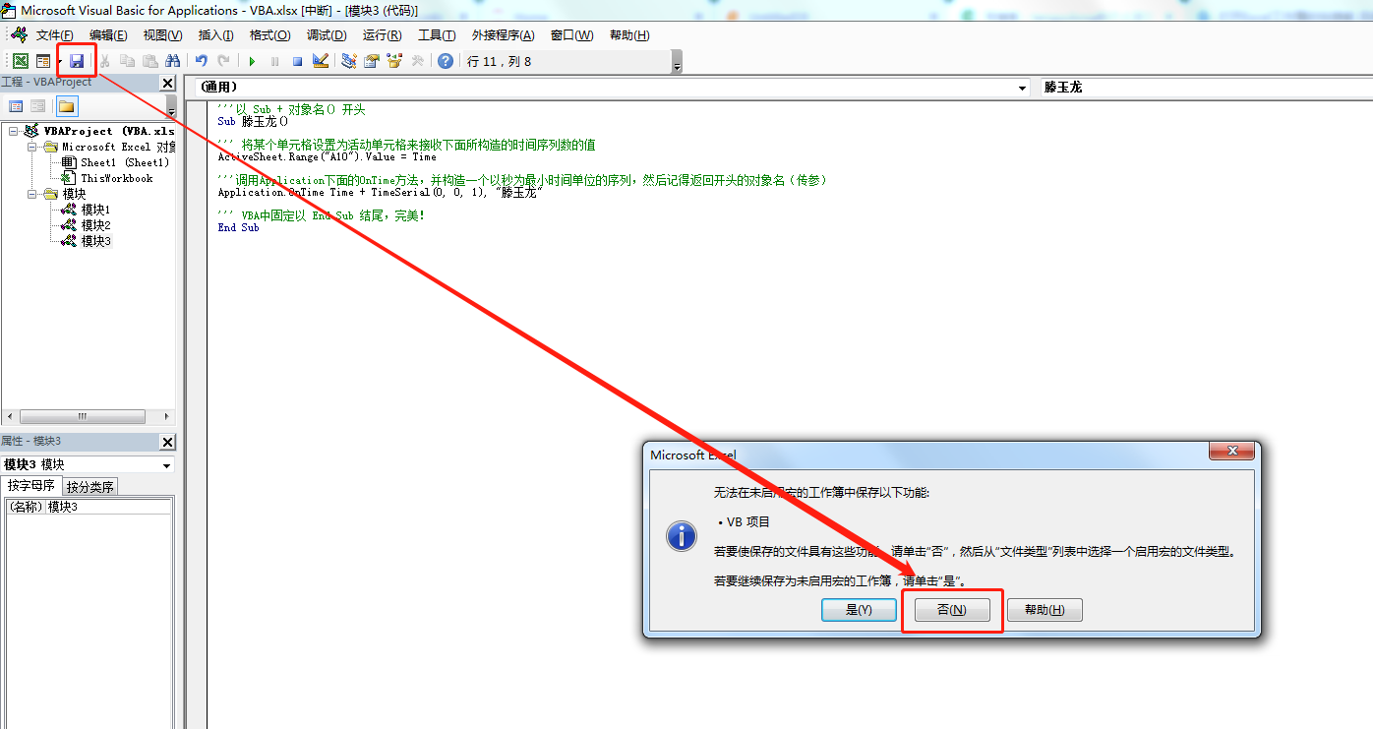Open the Object Browser toolbar icon
The image size is (1373, 729).
point(394,61)
